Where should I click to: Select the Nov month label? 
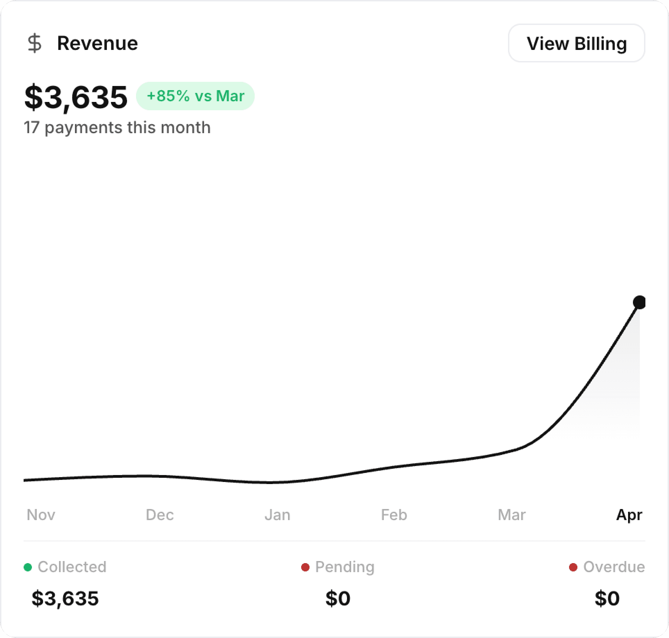[41, 515]
